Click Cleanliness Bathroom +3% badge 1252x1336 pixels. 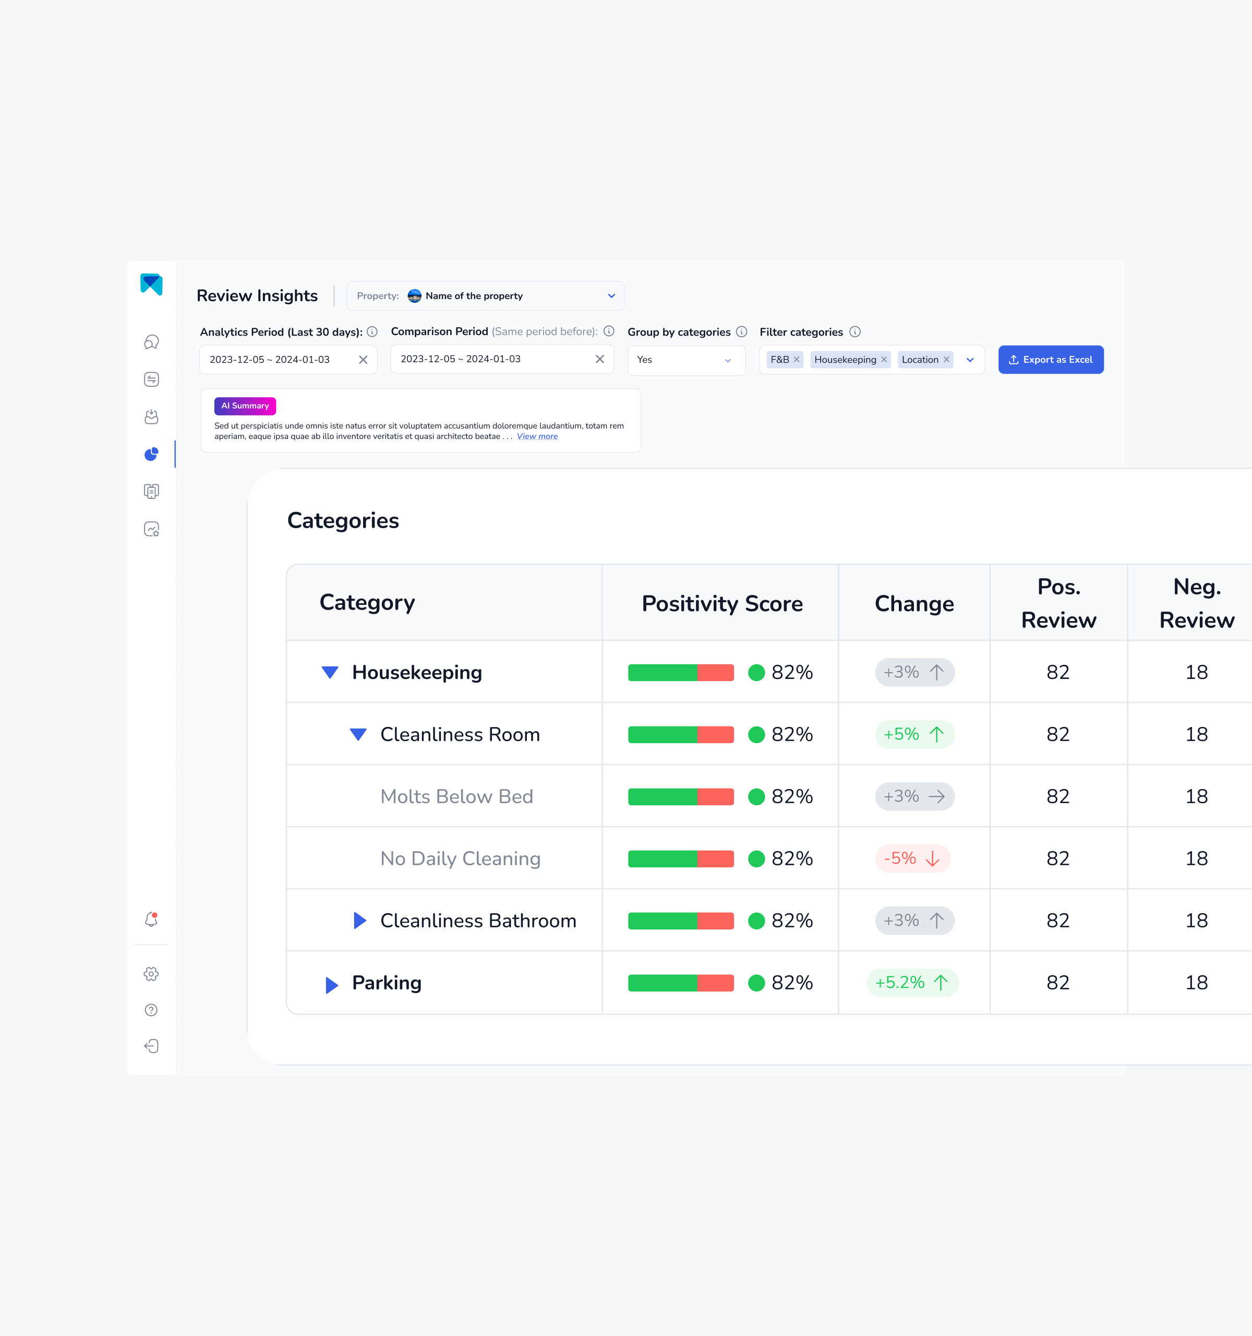pyautogui.click(x=914, y=921)
